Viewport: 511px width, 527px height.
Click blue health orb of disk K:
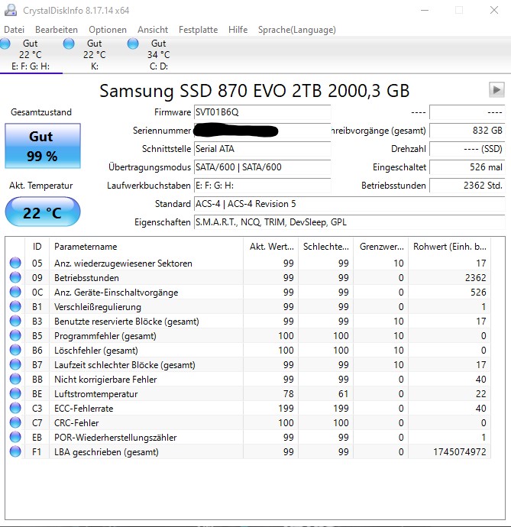click(69, 44)
